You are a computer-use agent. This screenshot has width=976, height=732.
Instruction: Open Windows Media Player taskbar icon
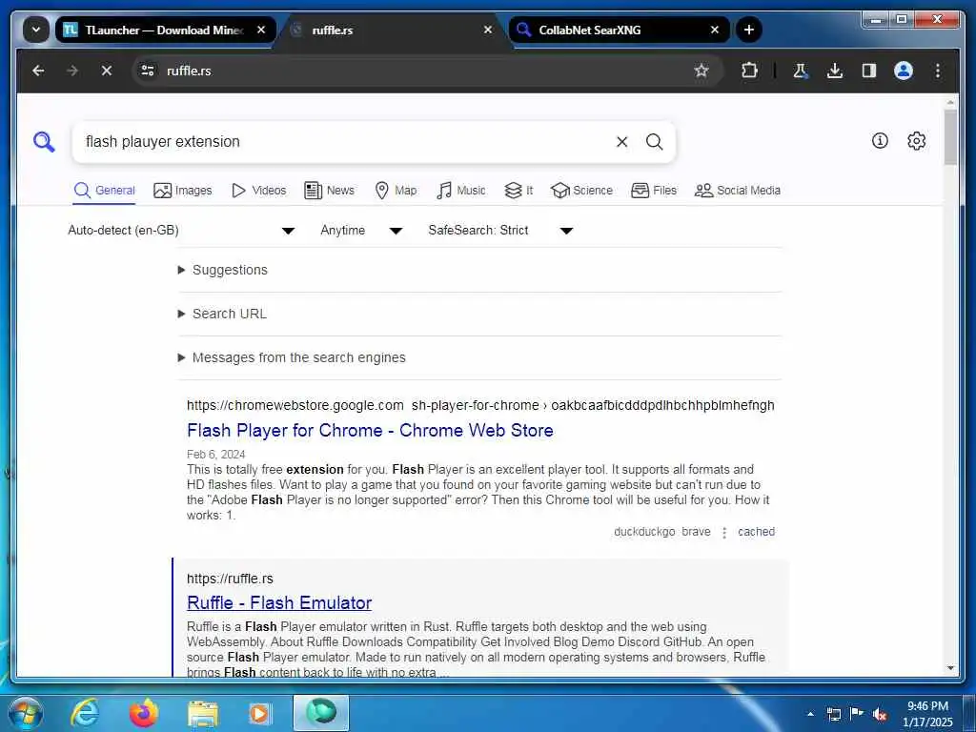point(261,713)
